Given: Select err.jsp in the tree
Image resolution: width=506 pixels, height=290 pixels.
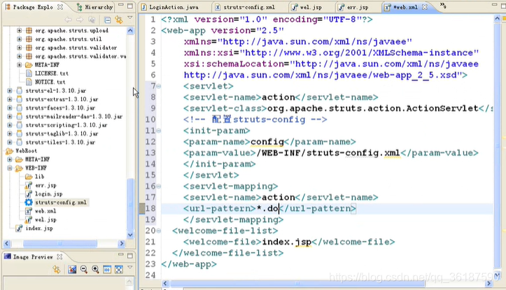Looking at the screenshot, I should 45,185.
